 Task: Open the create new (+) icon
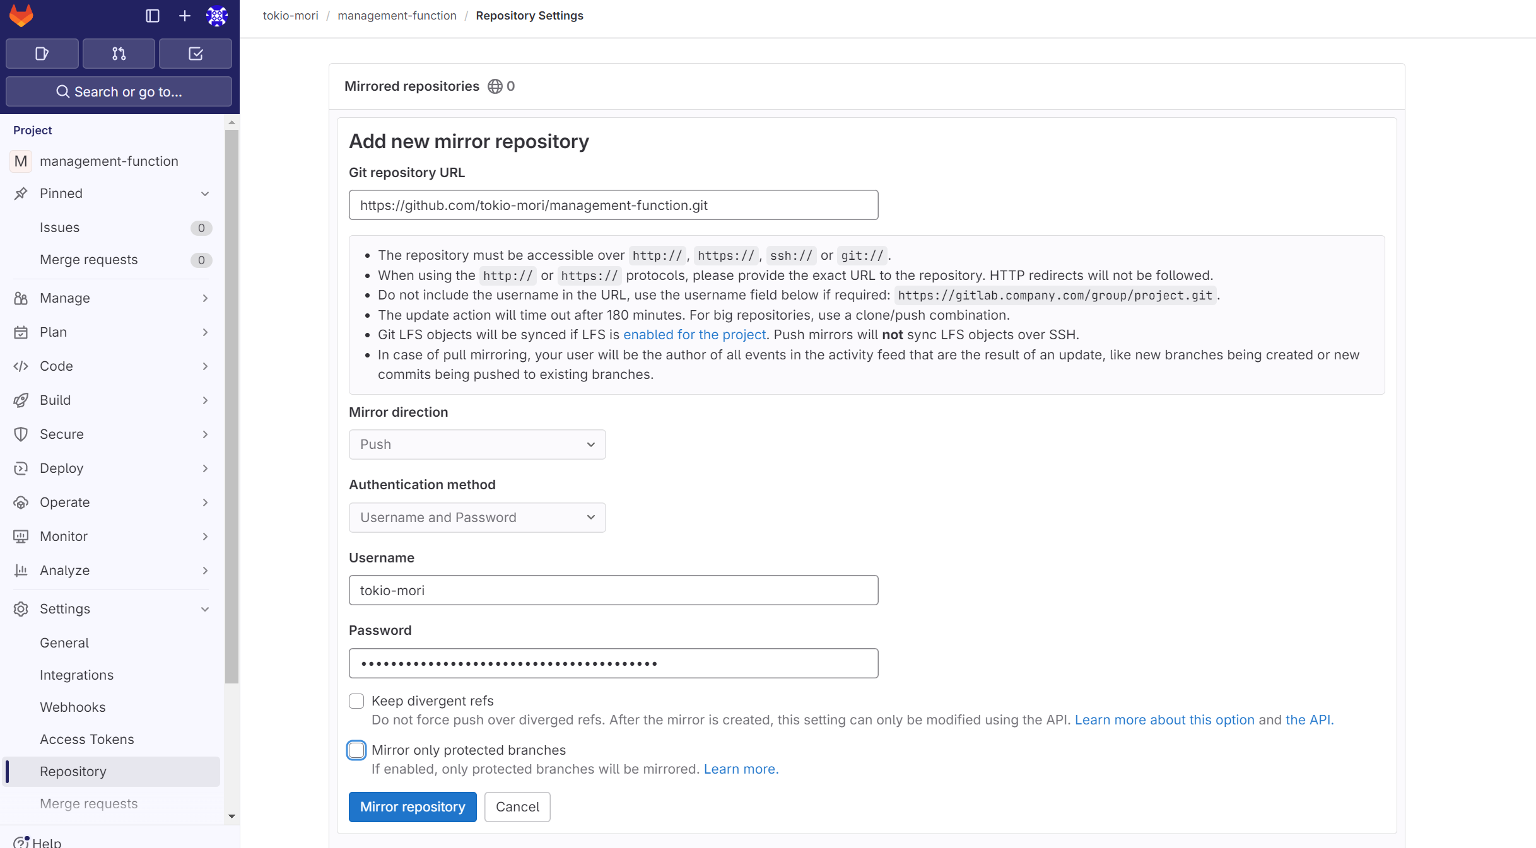(x=184, y=16)
